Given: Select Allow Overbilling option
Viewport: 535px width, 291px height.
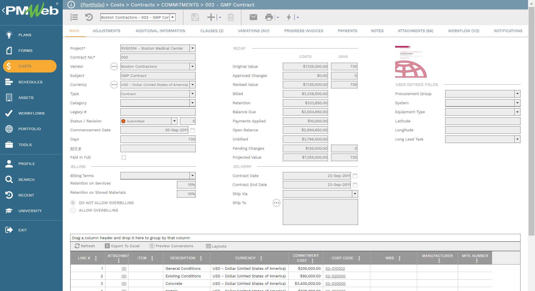Looking at the screenshot, I should coord(73,210).
